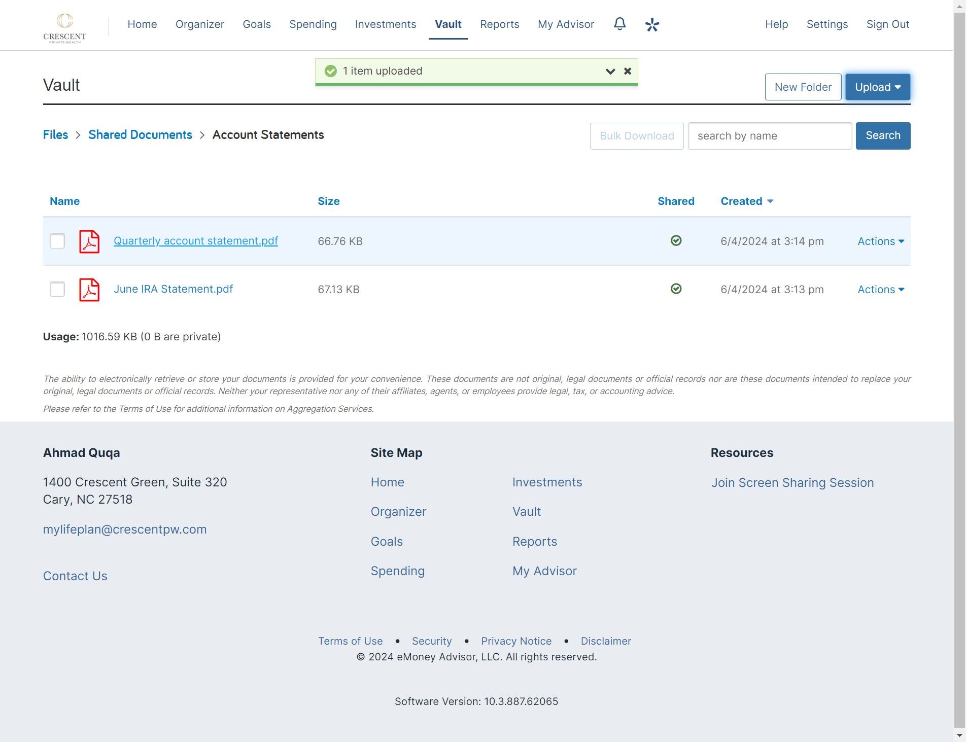Select checkbox for Quarterly account statement.pdf
The width and height of the screenshot is (966, 742).
(57, 241)
